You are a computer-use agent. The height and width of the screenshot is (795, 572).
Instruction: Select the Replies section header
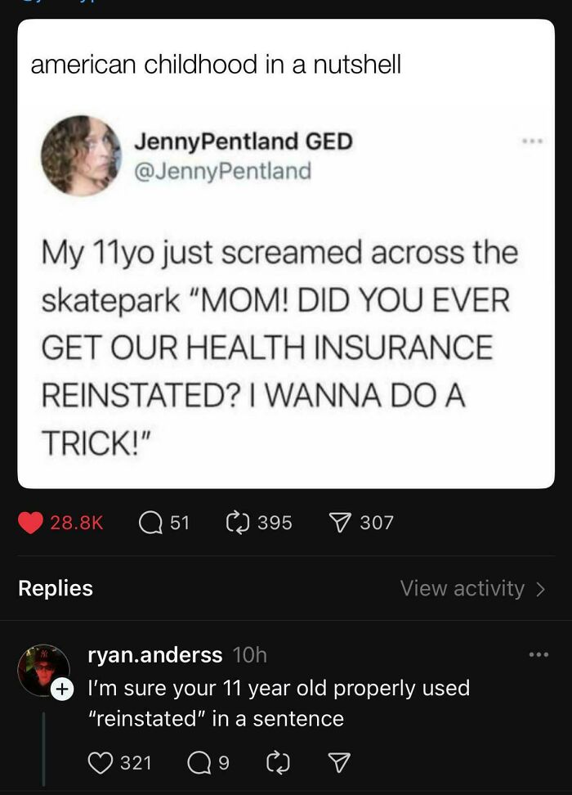pyautogui.click(x=55, y=588)
